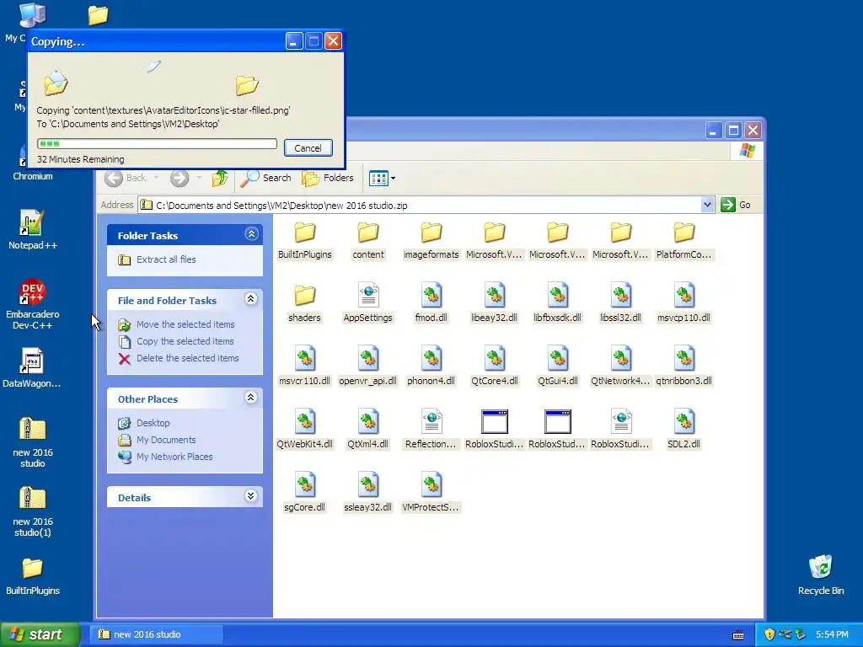Viewport: 863px width, 647px height.
Task: Select QtWebKit4.dll file
Action: click(x=304, y=430)
